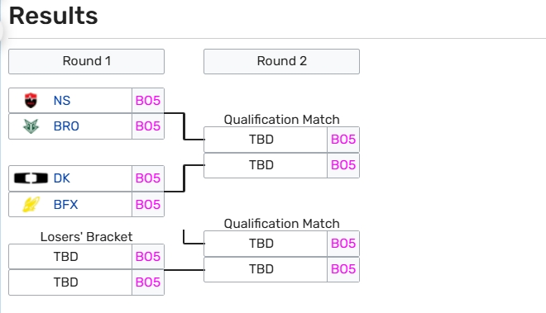
Task: Click BO5 score beside NS
Action: click(148, 101)
